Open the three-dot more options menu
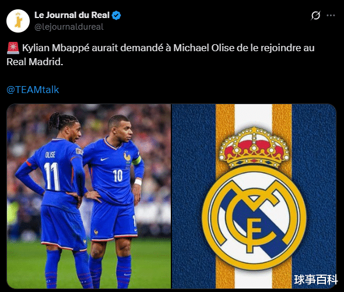 pos(331,15)
